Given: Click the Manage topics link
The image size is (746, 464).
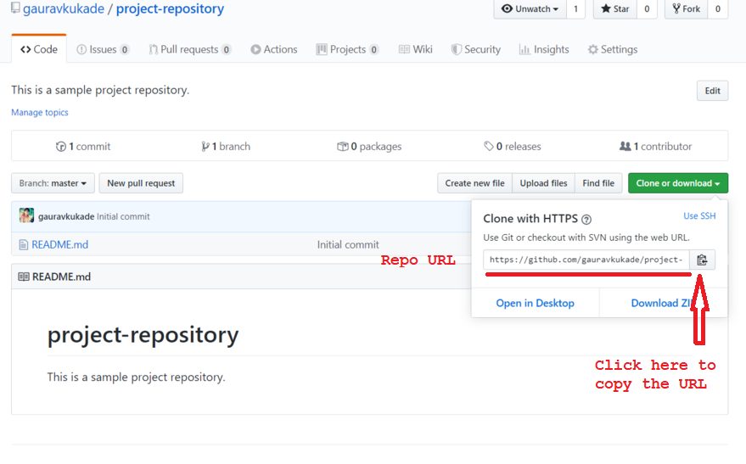Looking at the screenshot, I should pyautogui.click(x=40, y=113).
